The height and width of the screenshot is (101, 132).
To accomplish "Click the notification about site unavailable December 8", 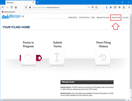I will [87, 94].
